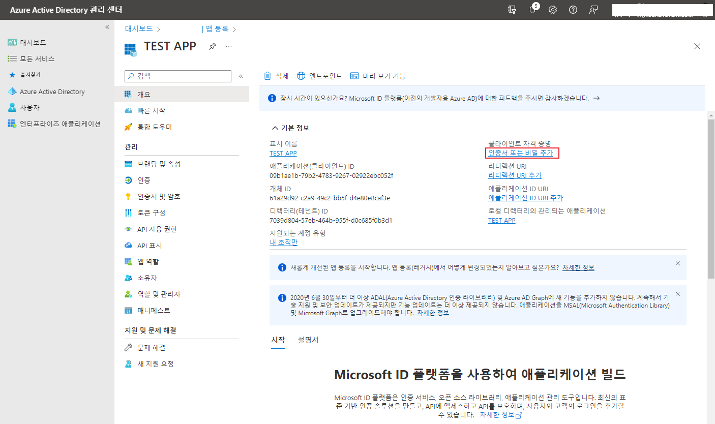Open the help question mark icon
Screen dimensions: 715x424
coord(573,10)
